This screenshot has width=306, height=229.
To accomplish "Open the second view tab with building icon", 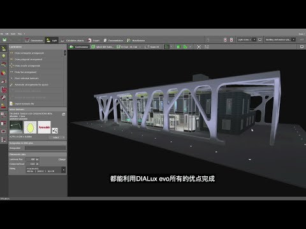I will 103,46.
